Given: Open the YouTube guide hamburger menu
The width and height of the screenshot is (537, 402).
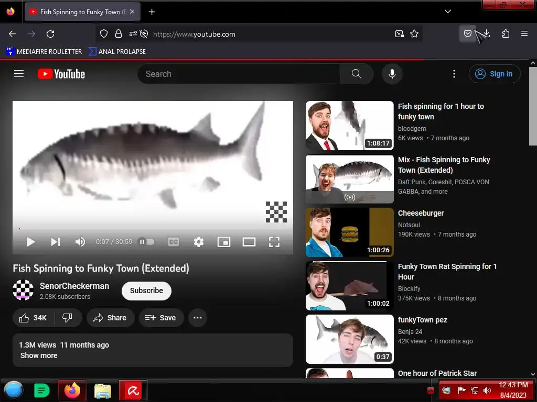Looking at the screenshot, I should click(19, 74).
